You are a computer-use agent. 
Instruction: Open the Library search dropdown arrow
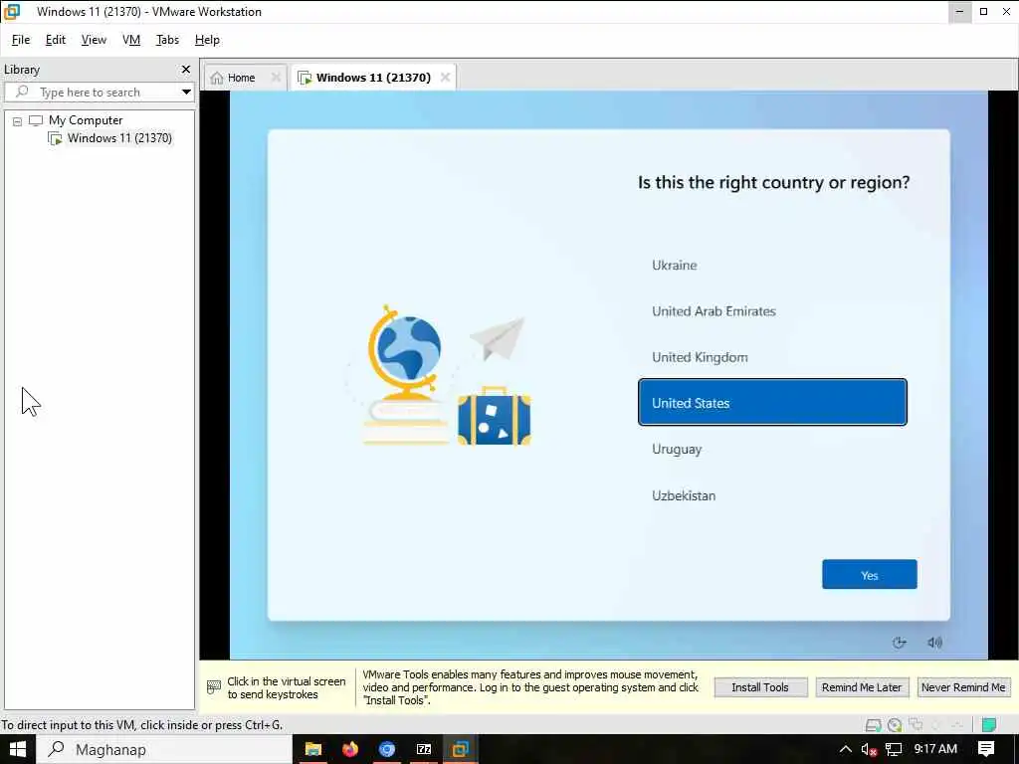186,93
